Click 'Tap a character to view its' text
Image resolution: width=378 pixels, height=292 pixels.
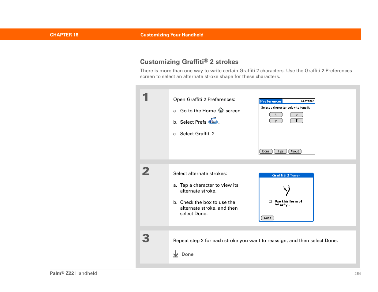pyautogui.click(x=209, y=185)
